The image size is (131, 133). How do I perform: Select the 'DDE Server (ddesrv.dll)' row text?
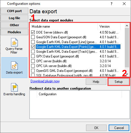pyautogui.click(x=52, y=32)
